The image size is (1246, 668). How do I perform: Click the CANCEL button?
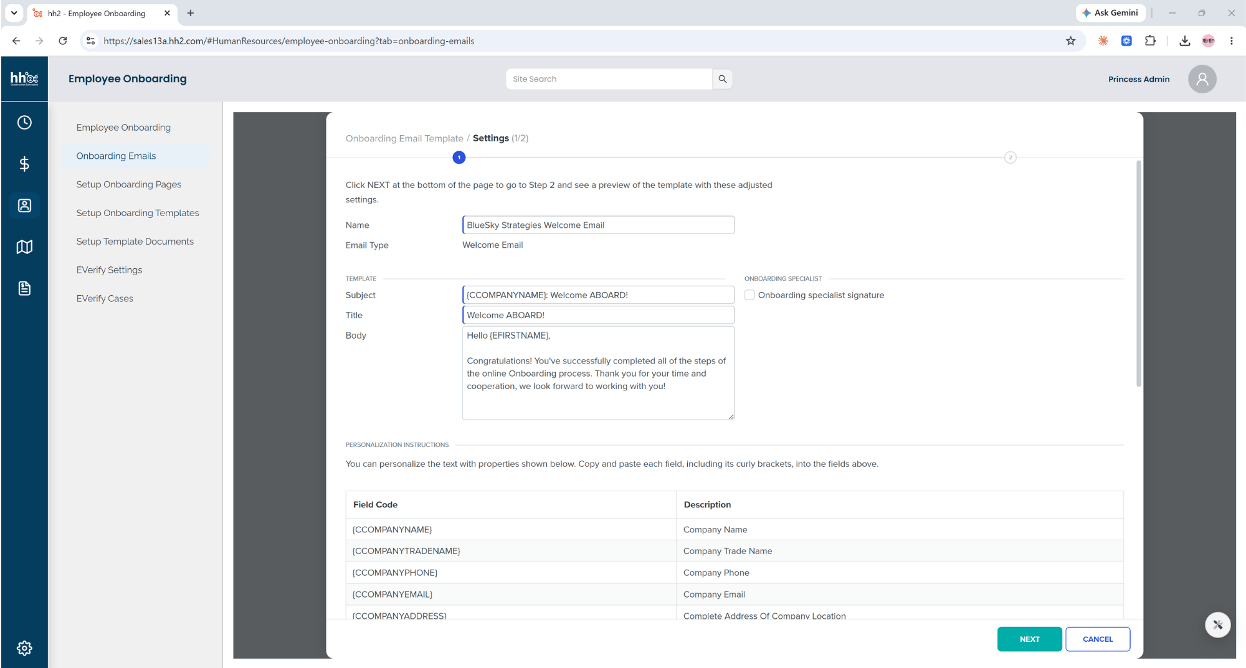pos(1097,639)
